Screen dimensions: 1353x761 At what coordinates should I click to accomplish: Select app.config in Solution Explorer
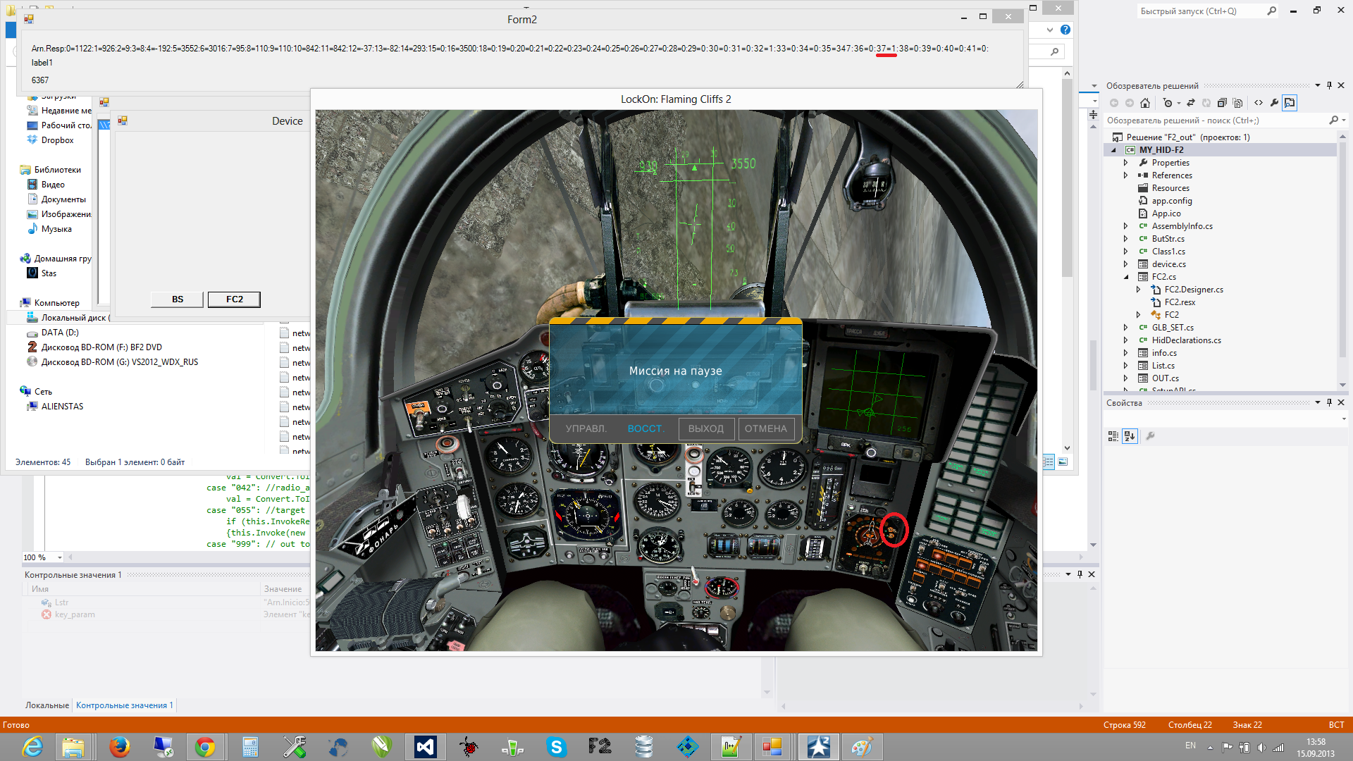point(1172,201)
